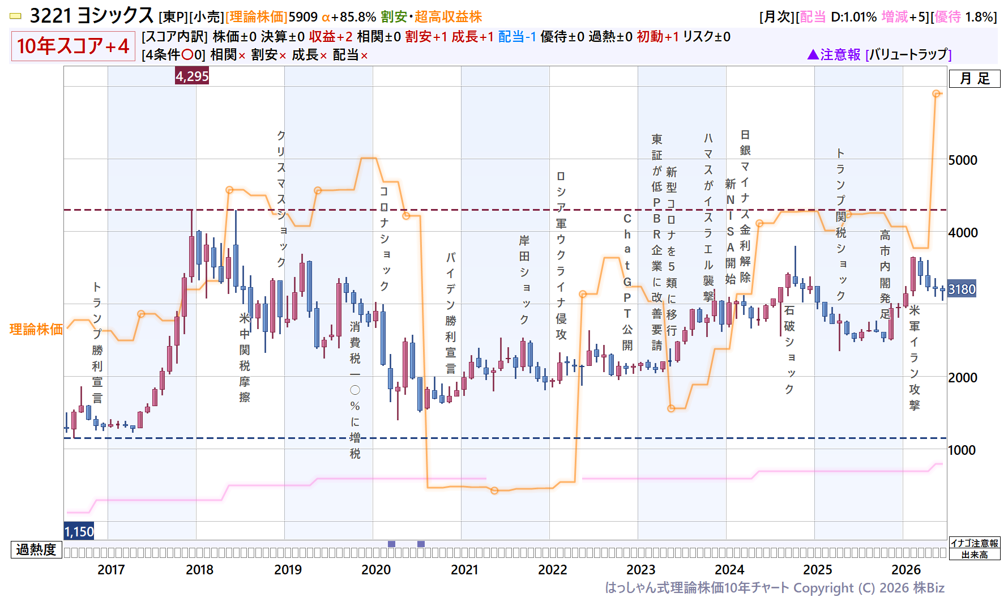Click the 2026 year label on the axis
The width and height of the screenshot is (1008, 597).
(906, 570)
